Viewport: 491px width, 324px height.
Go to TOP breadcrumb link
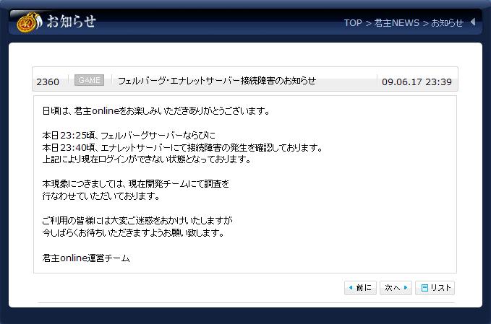click(x=353, y=23)
